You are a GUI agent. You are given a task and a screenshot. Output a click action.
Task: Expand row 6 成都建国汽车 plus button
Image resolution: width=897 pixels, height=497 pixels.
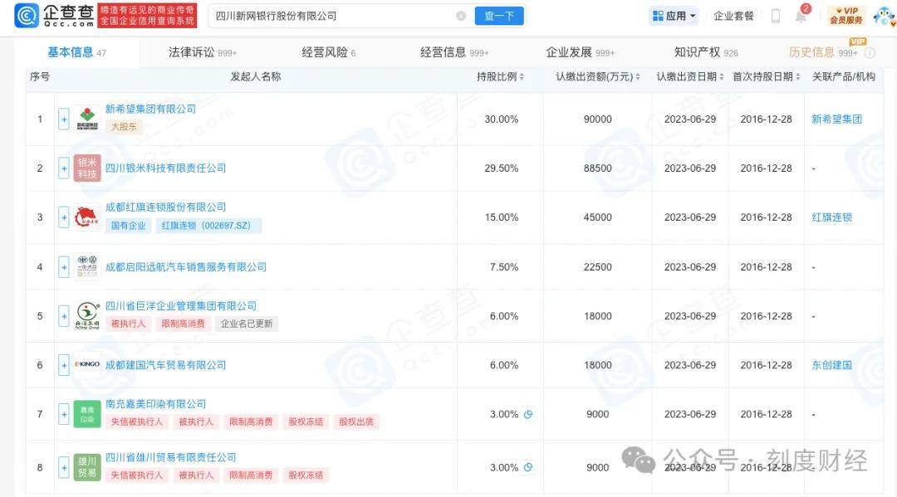tap(63, 365)
